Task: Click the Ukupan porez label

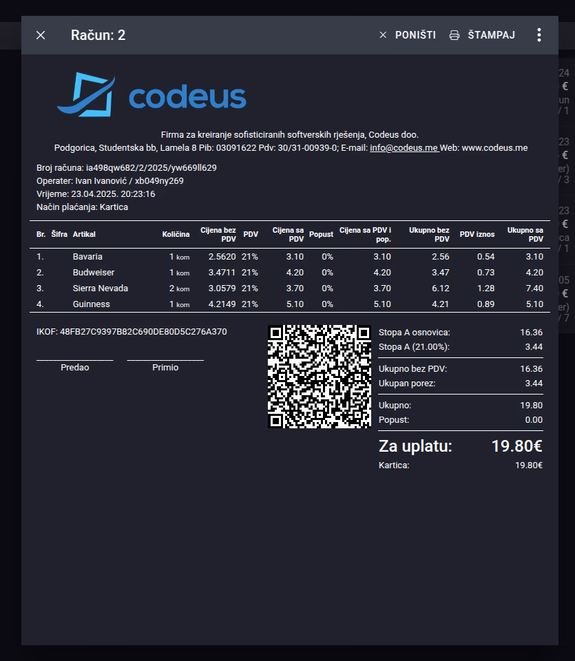Action: pyautogui.click(x=407, y=384)
